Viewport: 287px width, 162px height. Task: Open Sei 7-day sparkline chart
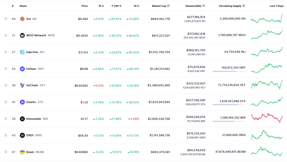pyautogui.click(x=267, y=18)
